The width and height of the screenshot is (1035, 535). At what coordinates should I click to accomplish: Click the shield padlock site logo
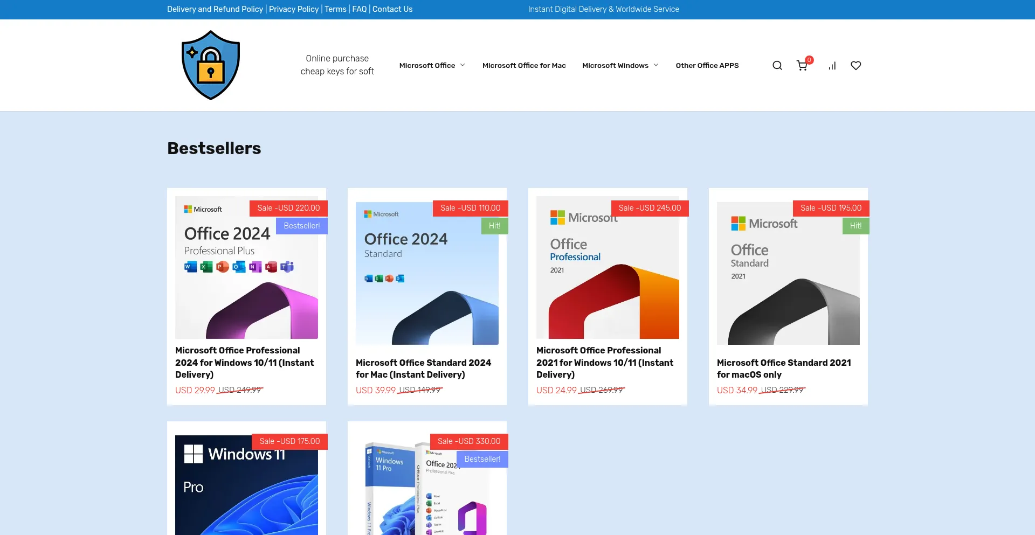point(211,65)
